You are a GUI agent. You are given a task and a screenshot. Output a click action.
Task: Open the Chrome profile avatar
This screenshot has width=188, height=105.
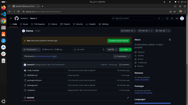181,12
